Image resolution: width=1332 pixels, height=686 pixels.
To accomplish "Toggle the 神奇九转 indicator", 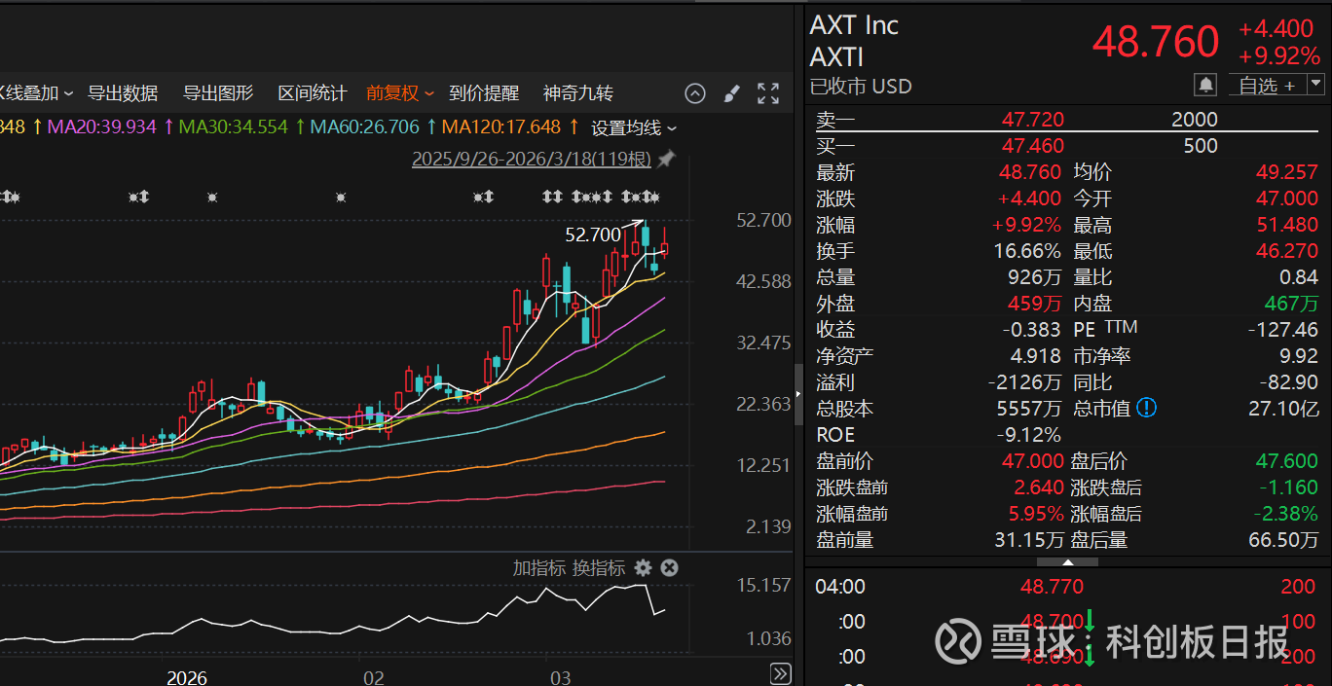I will click(578, 93).
